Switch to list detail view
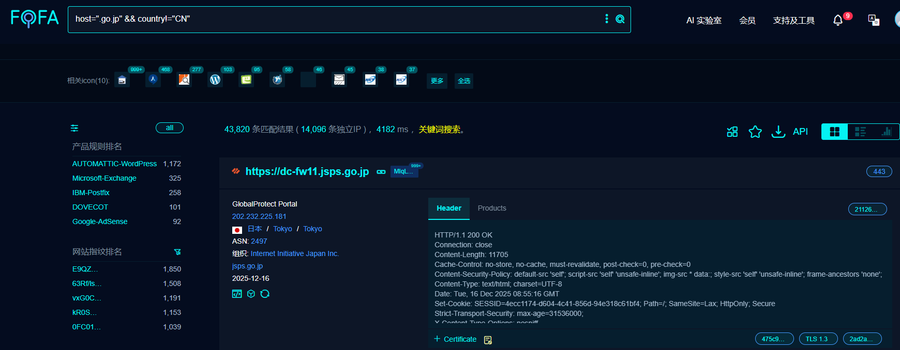The width and height of the screenshot is (900, 350). [x=860, y=132]
